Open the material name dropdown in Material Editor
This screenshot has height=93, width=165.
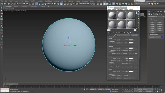pyautogui.click(x=123, y=35)
